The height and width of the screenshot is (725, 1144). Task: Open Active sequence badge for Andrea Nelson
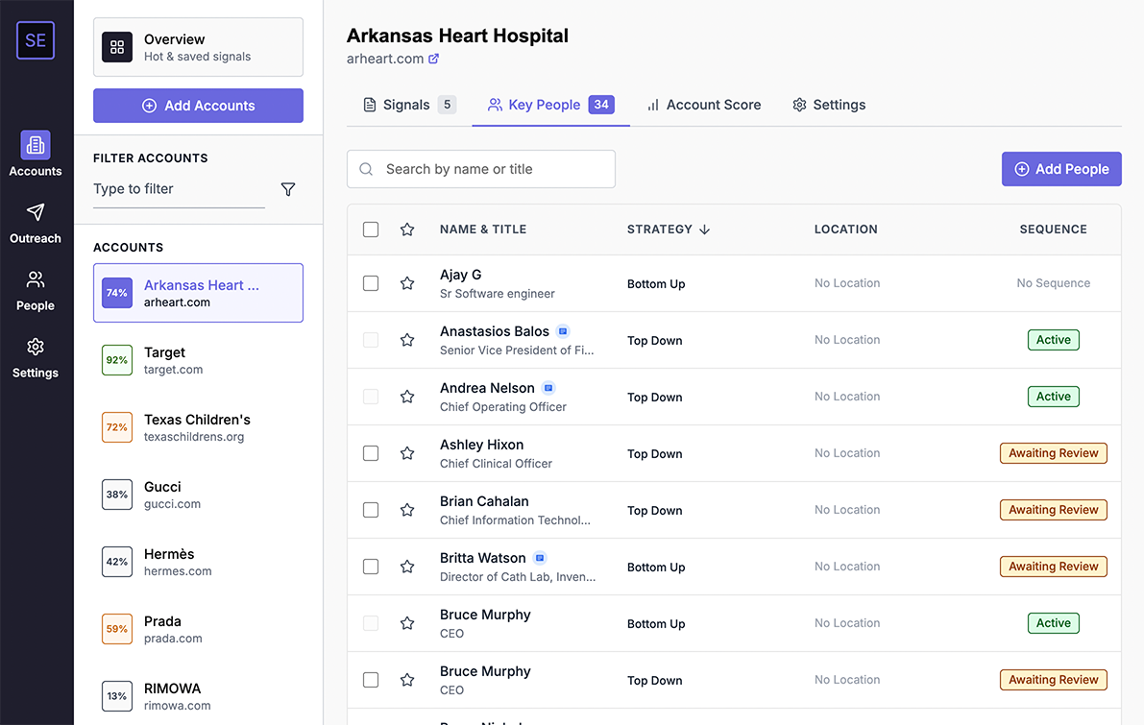1053,397
